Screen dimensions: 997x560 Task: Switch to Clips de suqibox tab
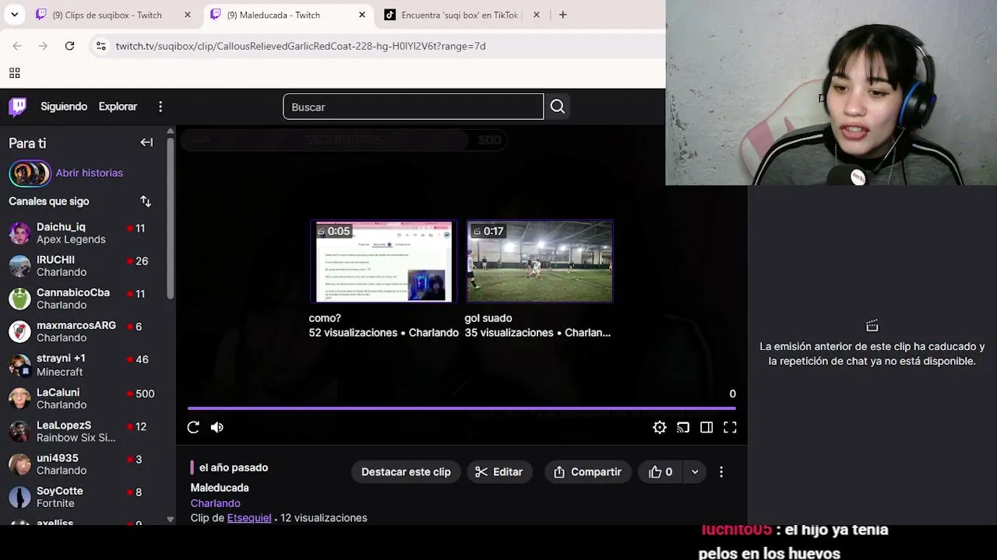[x=107, y=15]
